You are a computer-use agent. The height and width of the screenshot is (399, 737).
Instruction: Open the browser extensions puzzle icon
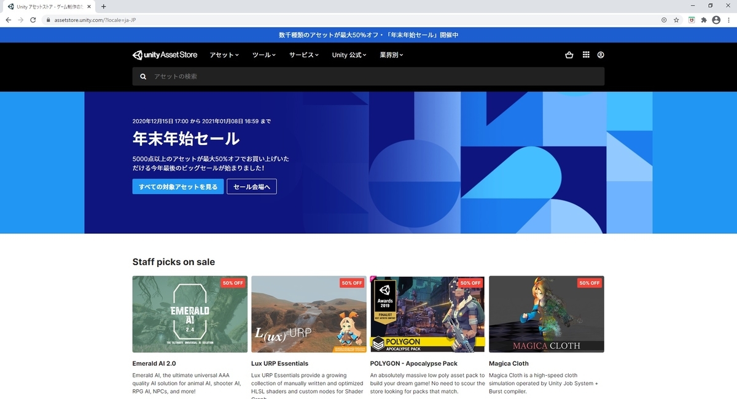[704, 20]
